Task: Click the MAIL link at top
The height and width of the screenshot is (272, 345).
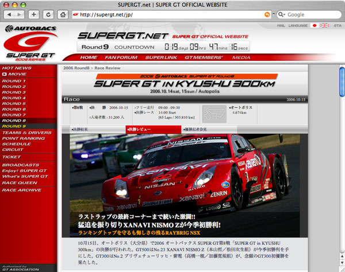Action: tap(281, 26)
